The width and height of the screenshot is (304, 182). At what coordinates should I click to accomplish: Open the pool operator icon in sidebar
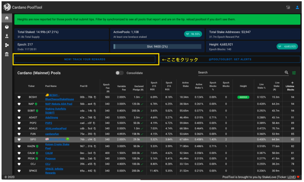pos(7,36)
